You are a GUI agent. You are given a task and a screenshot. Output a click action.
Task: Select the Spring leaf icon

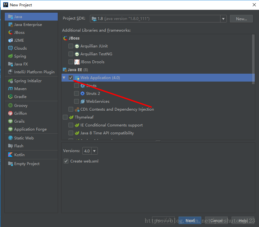pos(10,56)
